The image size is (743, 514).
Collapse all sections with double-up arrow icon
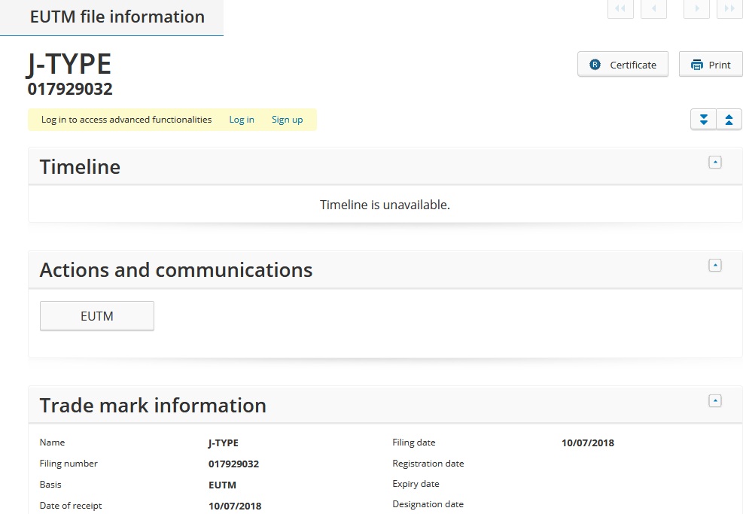click(x=729, y=120)
